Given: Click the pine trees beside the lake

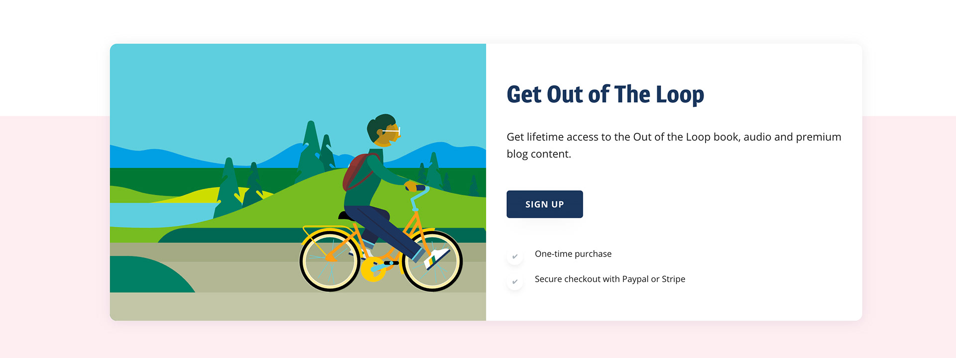Looking at the screenshot, I should point(239,189).
